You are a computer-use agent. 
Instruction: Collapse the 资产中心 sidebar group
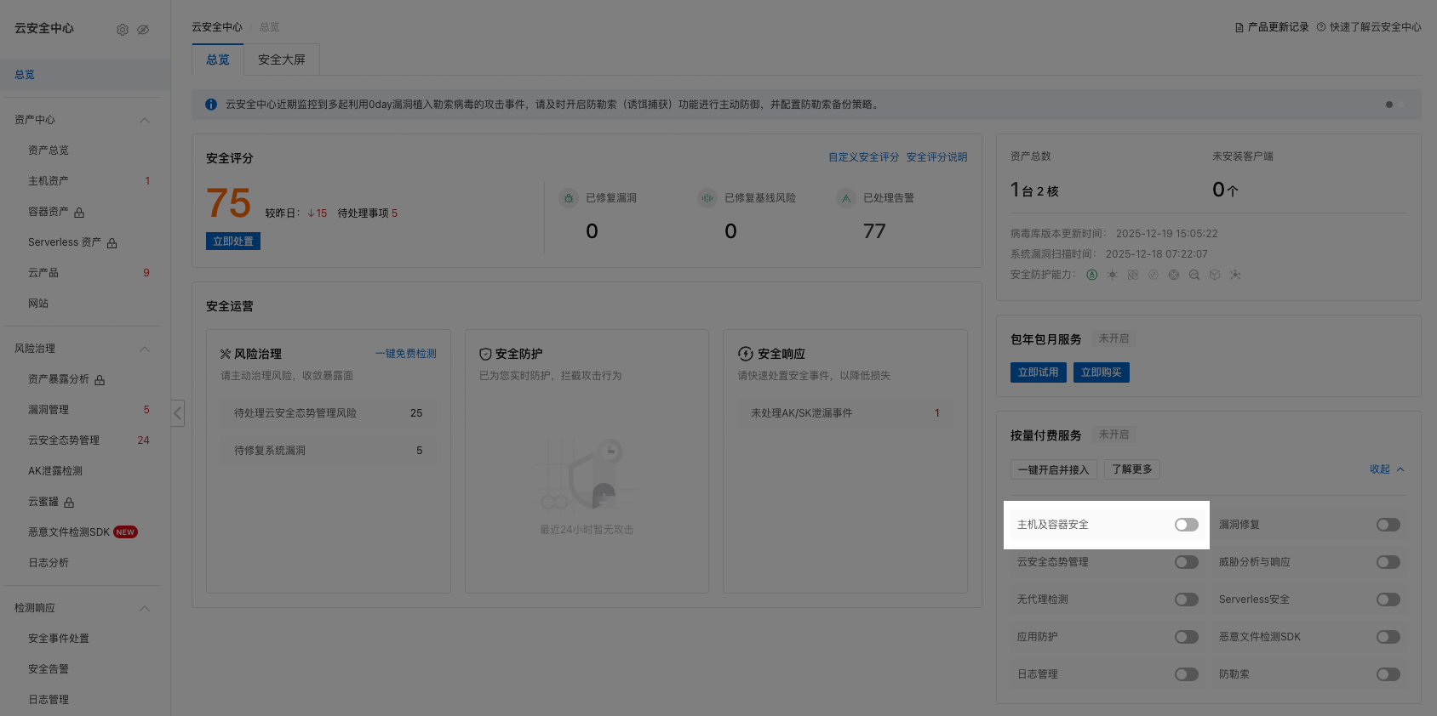pos(145,120)
